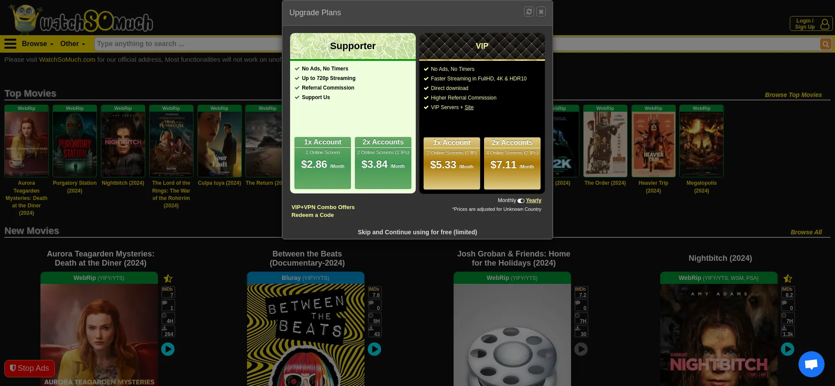Open the live chat bubble
This screenshot has height=386, width=835.
[811, 364]
